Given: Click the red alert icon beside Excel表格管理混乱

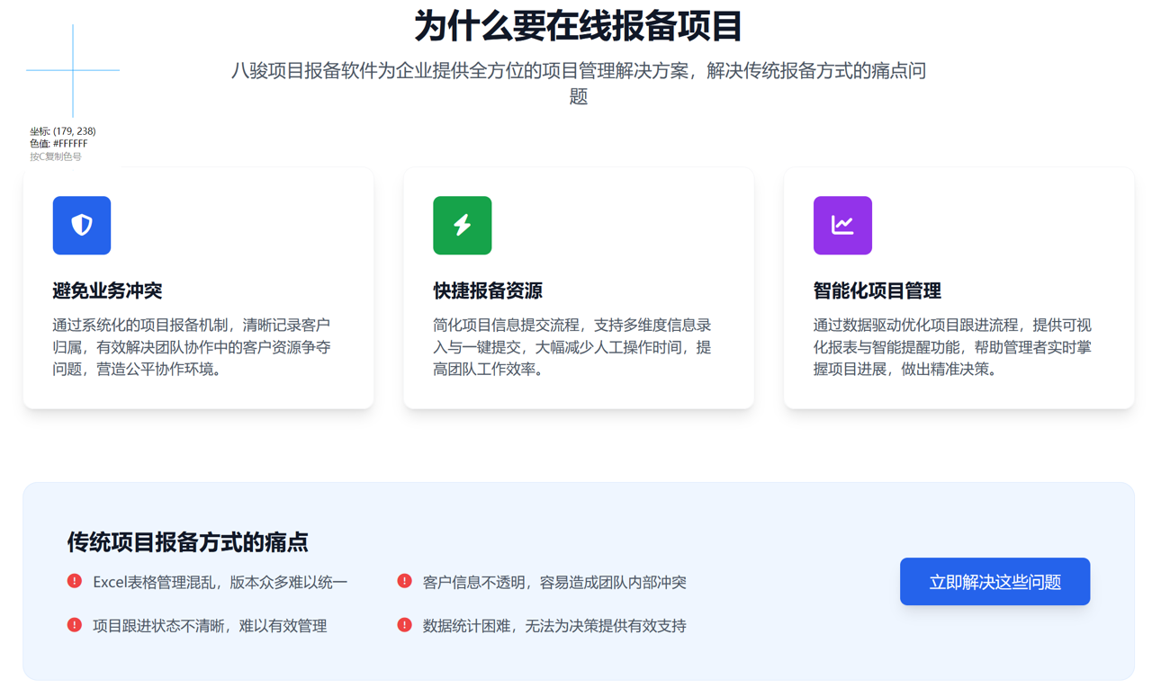Looking at the screenshot, I should (75, 581).
